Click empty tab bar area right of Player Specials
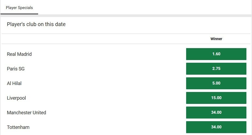 tap(144, 7)
